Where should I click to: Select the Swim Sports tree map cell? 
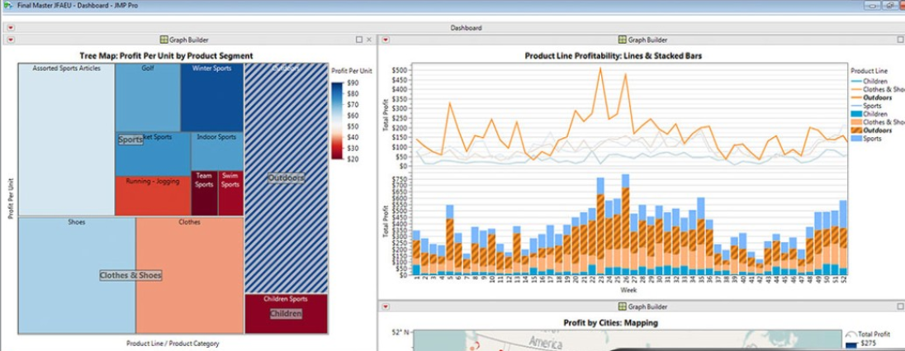pos(230,193)
